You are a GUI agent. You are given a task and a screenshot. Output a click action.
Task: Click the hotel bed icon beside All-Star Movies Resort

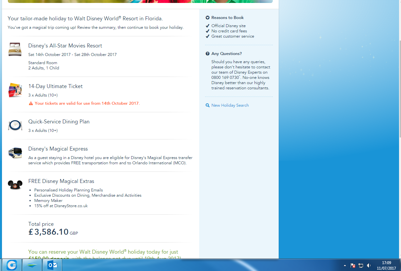point(15,49)
